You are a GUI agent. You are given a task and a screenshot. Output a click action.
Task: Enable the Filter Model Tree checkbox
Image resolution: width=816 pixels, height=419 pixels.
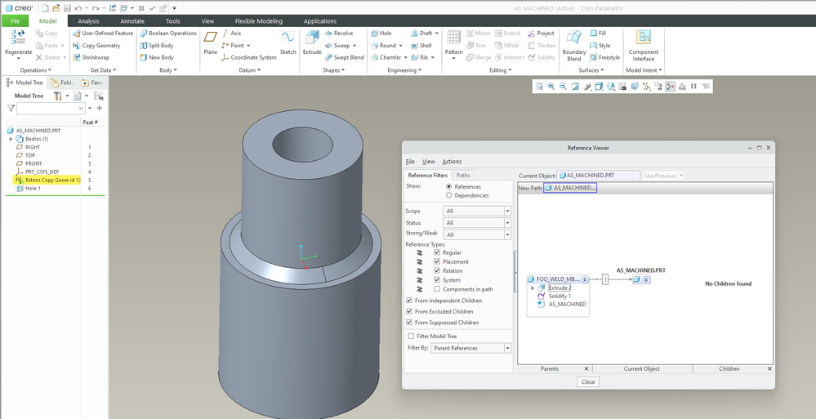(x=411, y=336)
